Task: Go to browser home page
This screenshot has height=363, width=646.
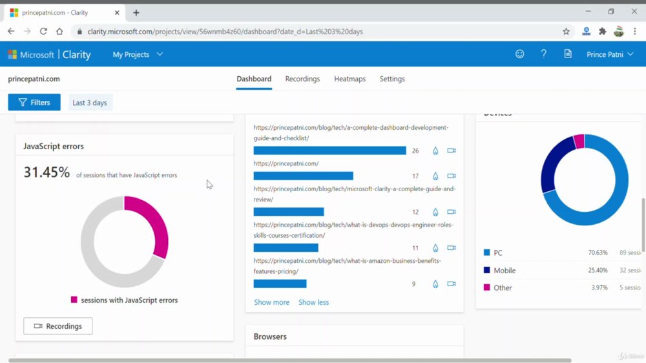Action: (59, 31)
